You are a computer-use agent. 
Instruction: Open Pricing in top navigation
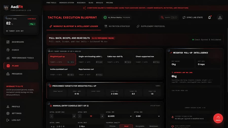[x=109, y=3]
